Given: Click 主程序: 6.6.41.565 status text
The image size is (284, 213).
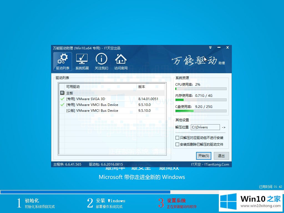Looking at the screenshot, I should click(x=67, y=164).
